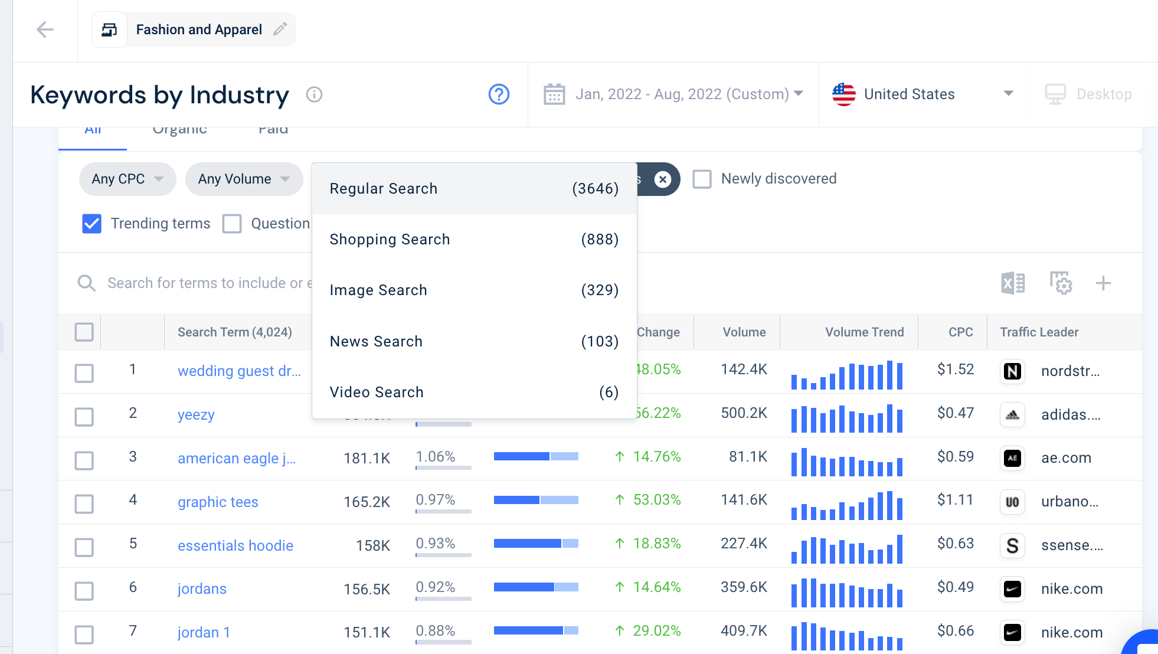Click the organic/paid bar for american eagle
This screenshot has width=1158, height=654.
point(536,456)
